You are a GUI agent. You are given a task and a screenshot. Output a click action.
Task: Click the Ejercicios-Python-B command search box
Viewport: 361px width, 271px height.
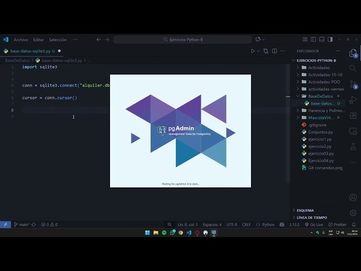point(183,40)
